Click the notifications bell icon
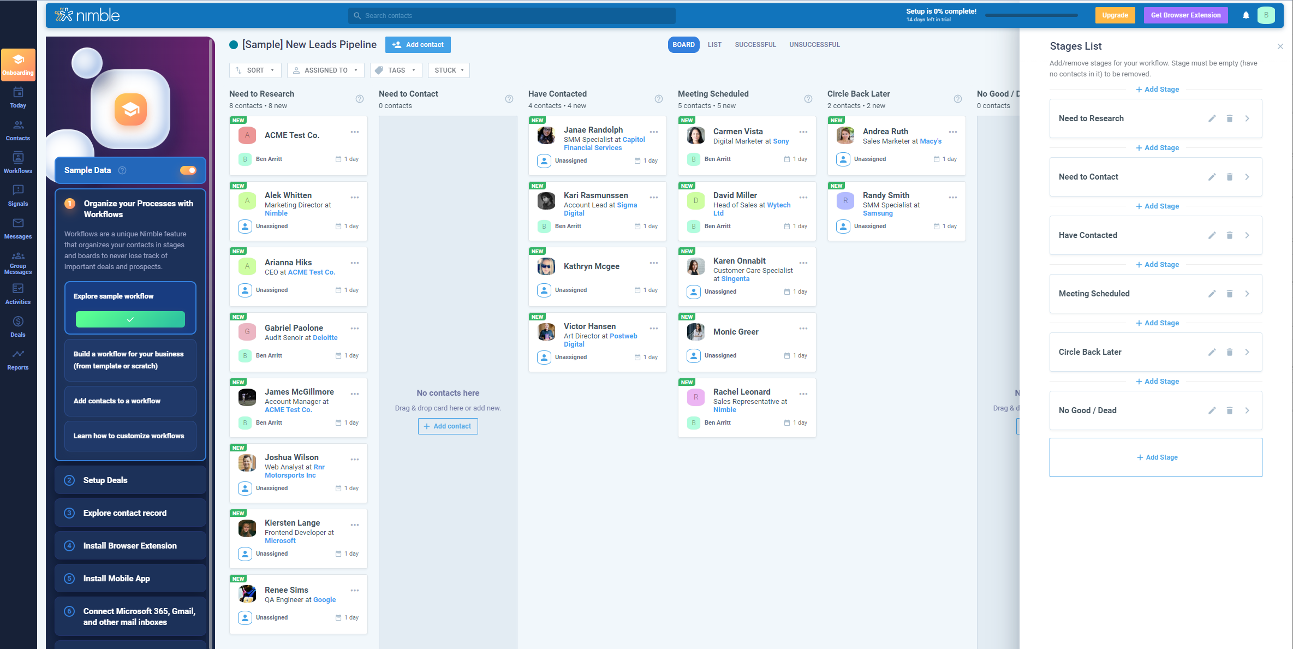 1246,15
